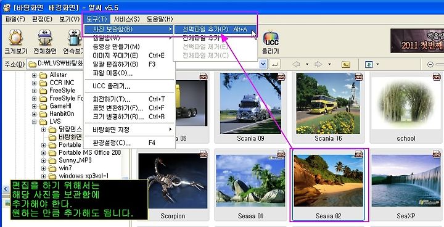
Task: Open the sort order dropdown arrow
Action: [377, 65]
